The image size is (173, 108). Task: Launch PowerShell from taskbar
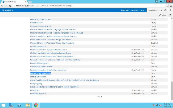pos(19,105)
